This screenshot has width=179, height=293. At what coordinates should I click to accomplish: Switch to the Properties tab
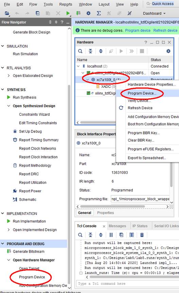[x=105, y=213]
